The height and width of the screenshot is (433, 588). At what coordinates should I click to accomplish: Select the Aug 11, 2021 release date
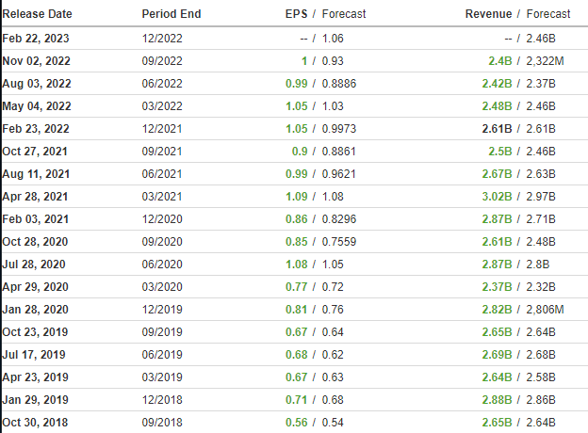click(36, 174)
